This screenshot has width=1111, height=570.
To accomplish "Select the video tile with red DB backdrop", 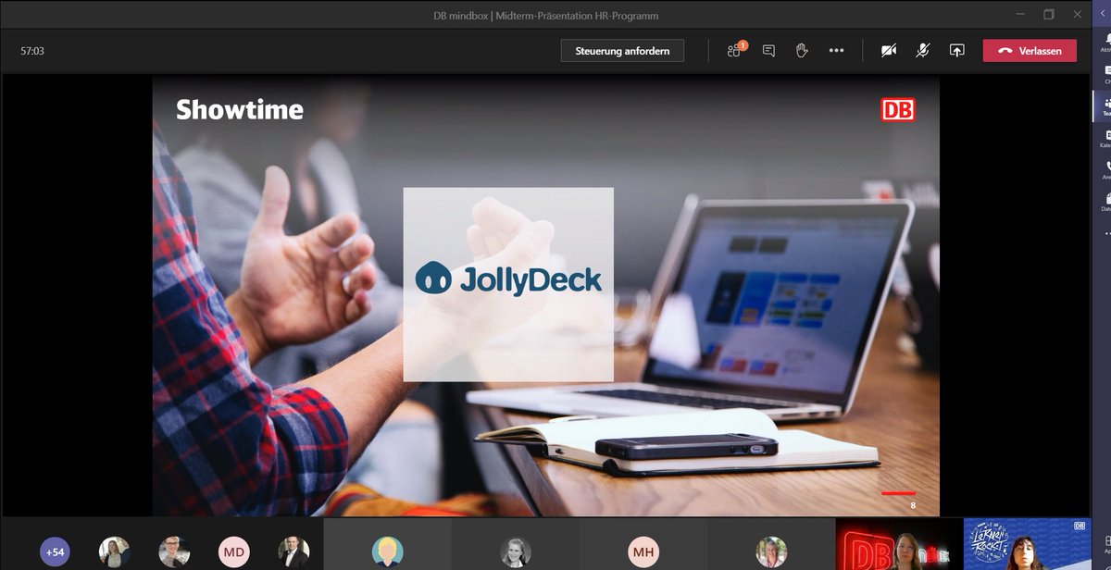I will click(898, 544).
